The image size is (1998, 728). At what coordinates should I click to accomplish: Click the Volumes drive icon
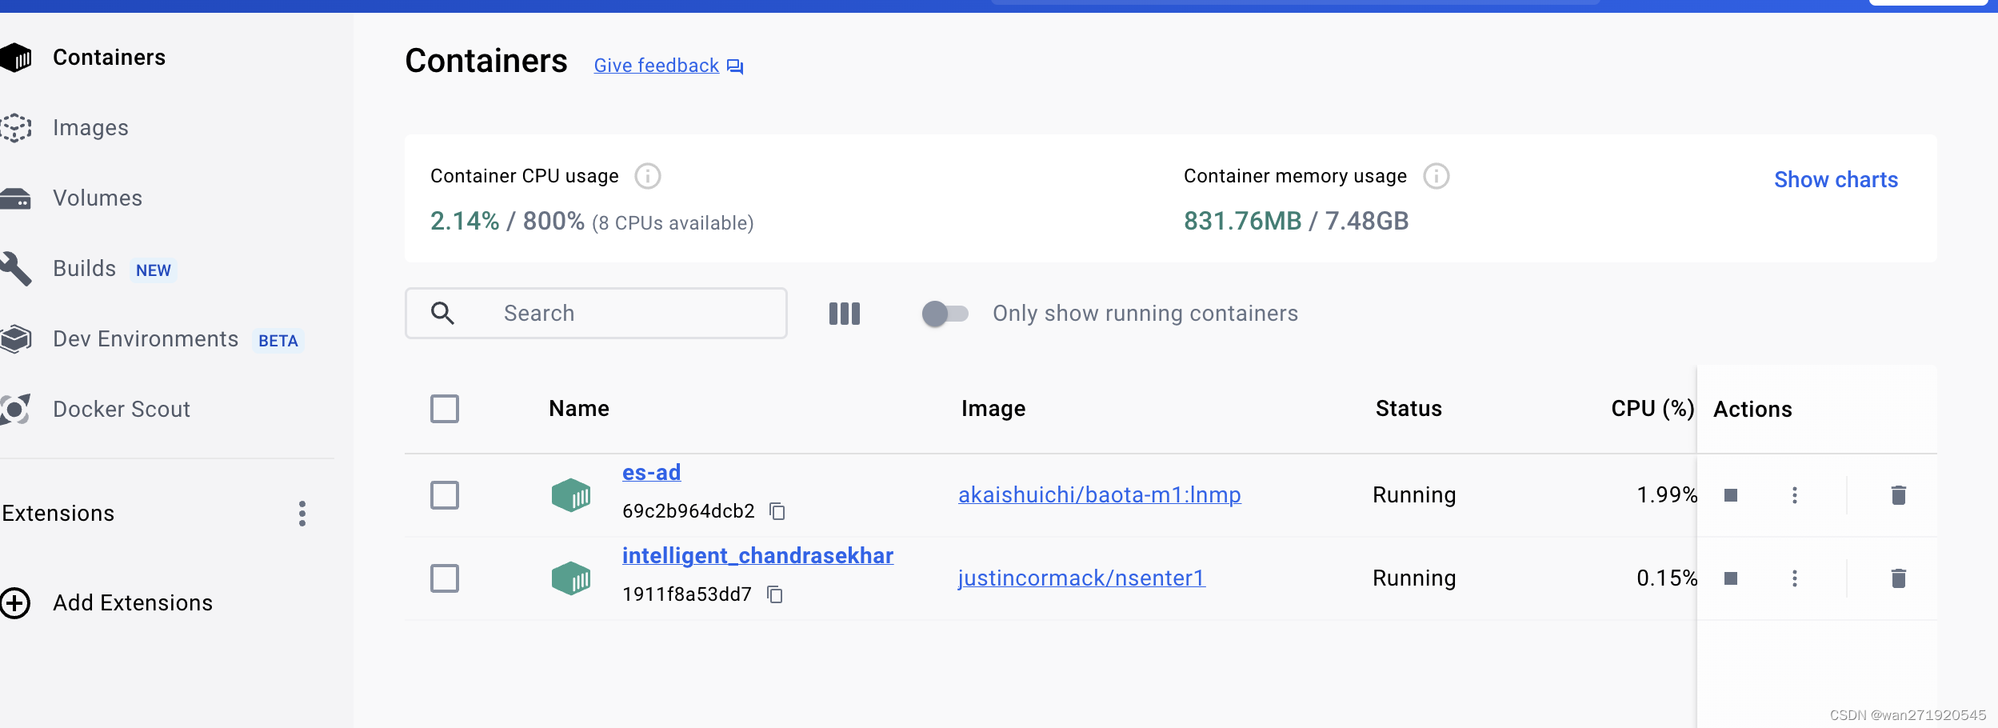(15, 198)
